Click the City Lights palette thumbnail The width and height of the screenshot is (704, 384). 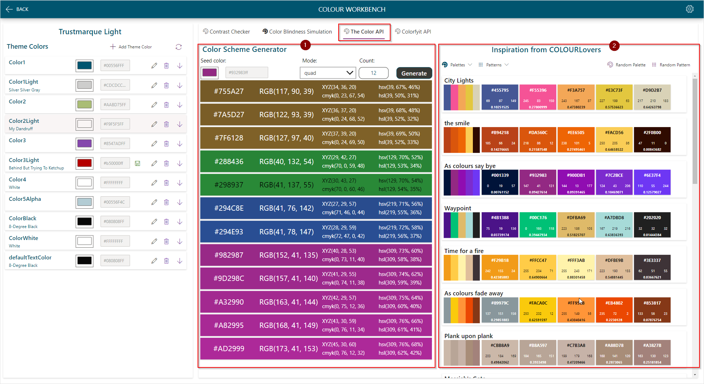point(462,97)
